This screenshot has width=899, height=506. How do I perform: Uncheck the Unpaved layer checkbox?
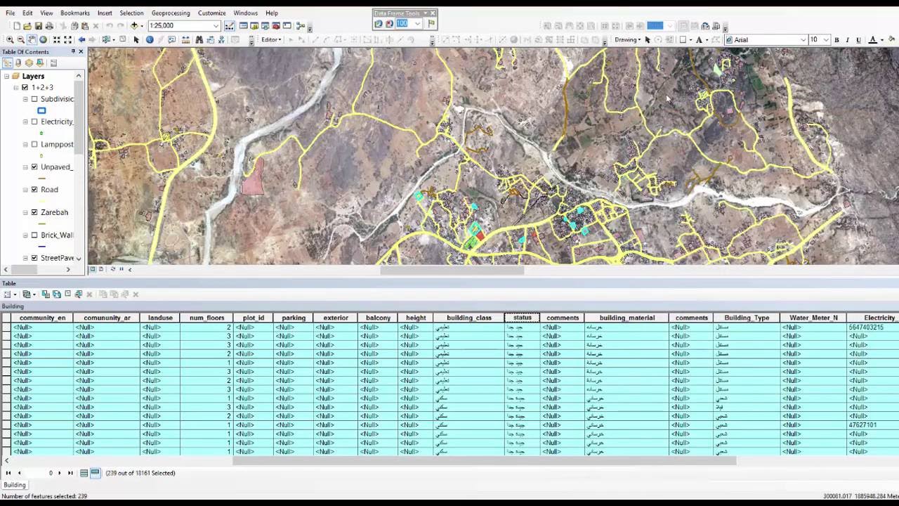(34, 167)
